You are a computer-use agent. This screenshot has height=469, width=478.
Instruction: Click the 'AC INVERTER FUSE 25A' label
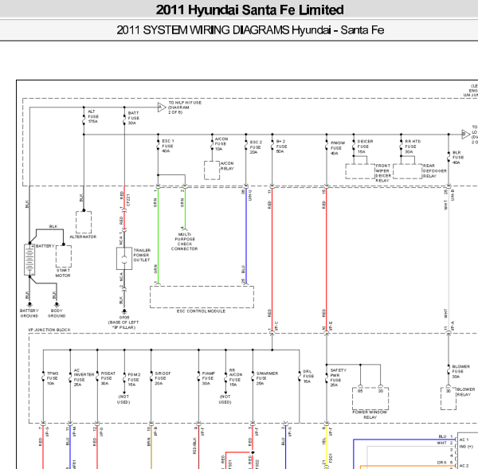coord(84,377)
